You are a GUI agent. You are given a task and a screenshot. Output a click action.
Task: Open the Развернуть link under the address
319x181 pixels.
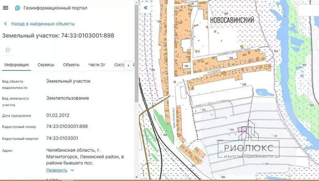[57, 170]
